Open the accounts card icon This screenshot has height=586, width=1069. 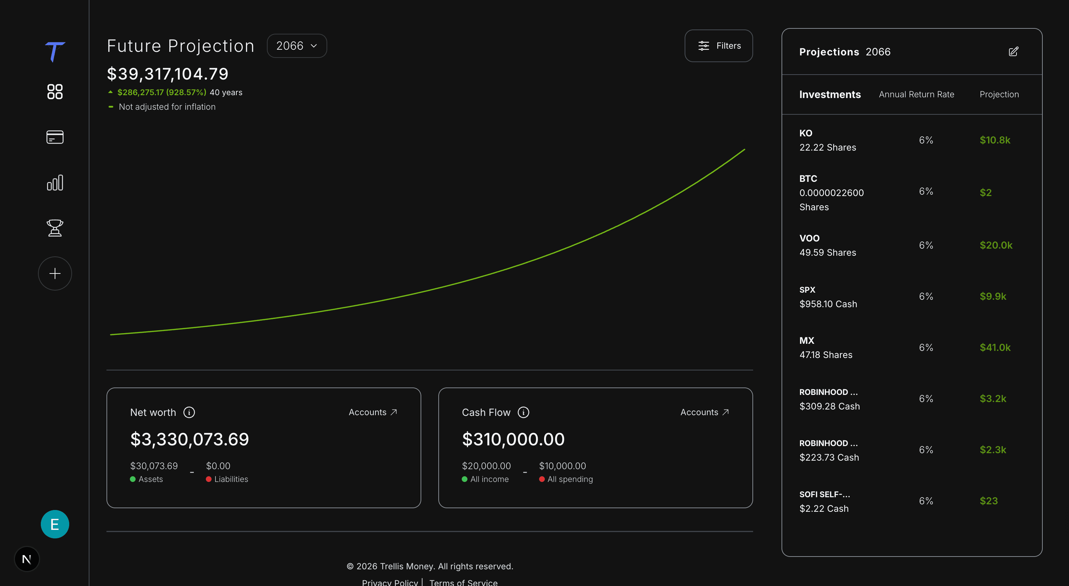click(x=55, y=137)
